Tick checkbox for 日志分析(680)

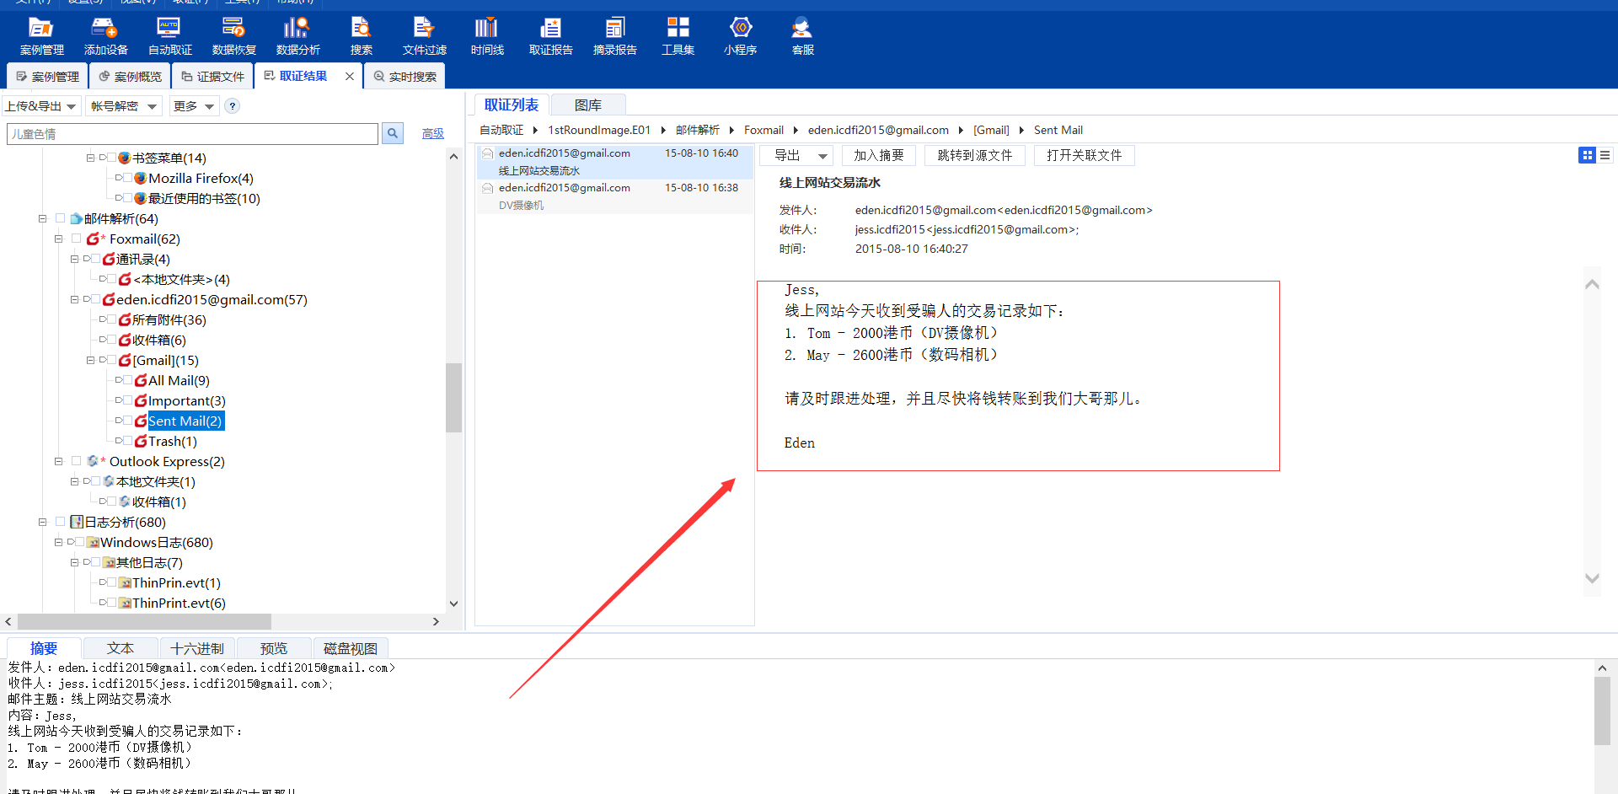pos(60,522)
